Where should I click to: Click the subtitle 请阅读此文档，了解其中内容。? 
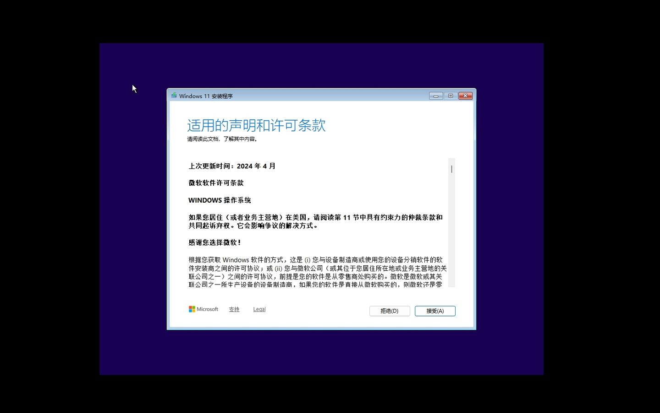[x=223, y=139]
